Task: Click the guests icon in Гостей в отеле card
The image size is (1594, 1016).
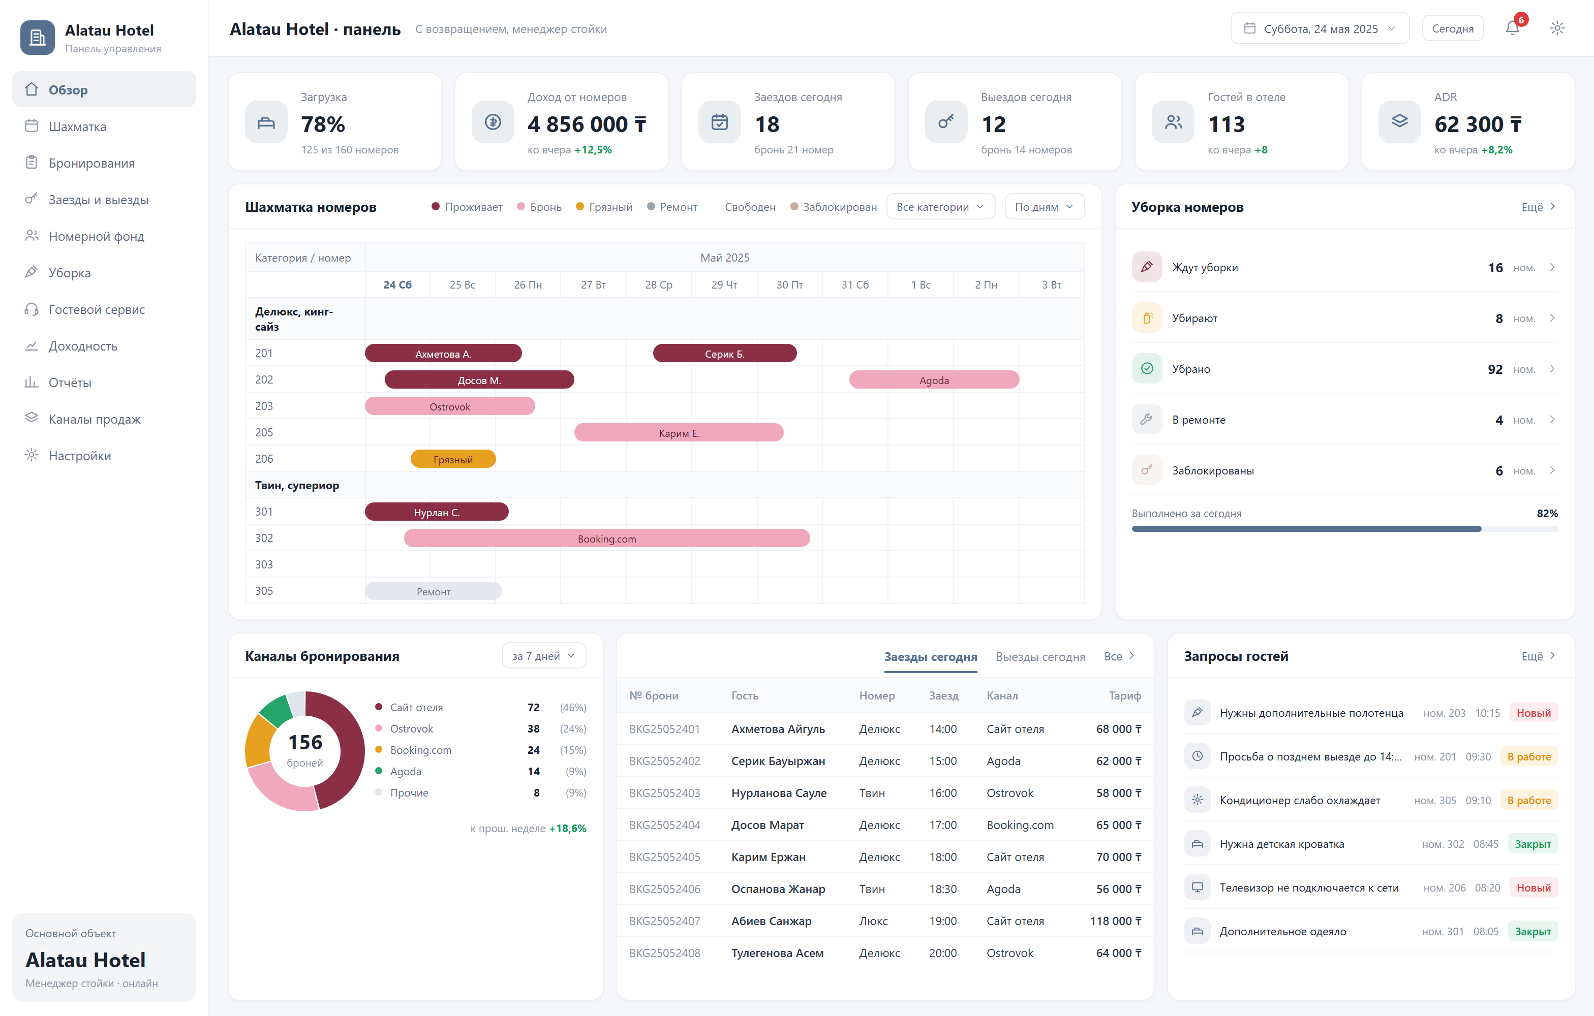Action: 1173,122
